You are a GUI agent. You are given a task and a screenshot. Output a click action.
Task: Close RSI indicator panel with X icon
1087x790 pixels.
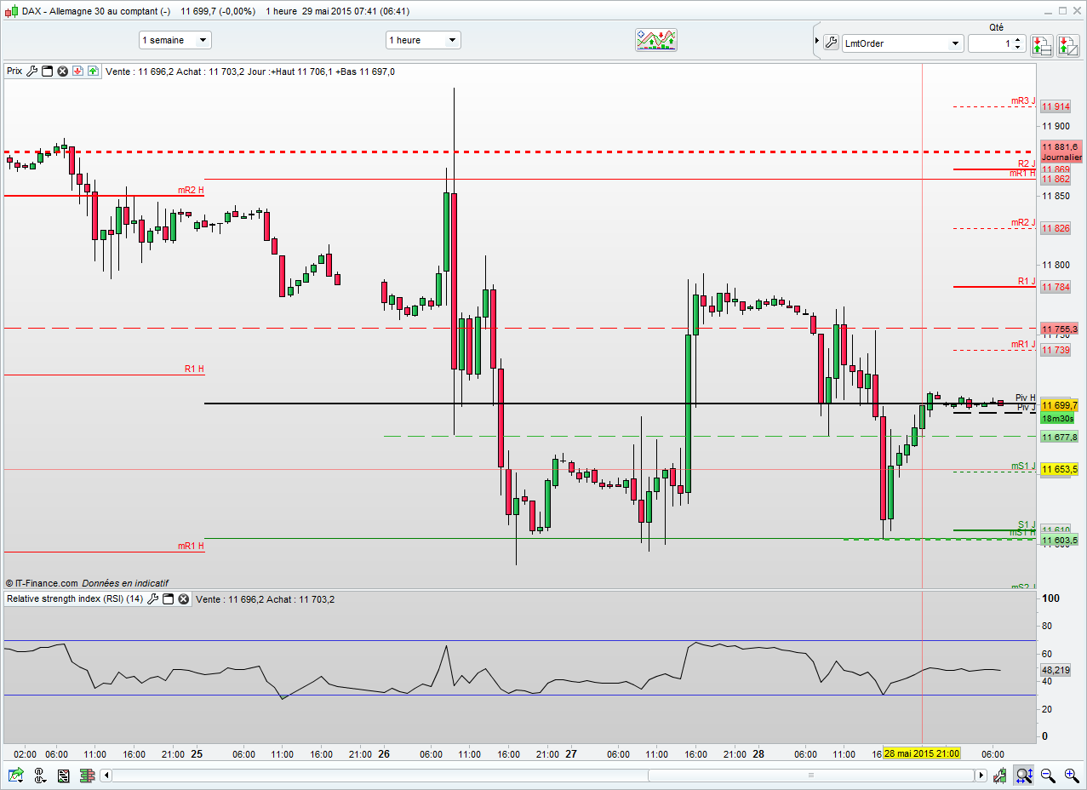click(x=182, y=599)
